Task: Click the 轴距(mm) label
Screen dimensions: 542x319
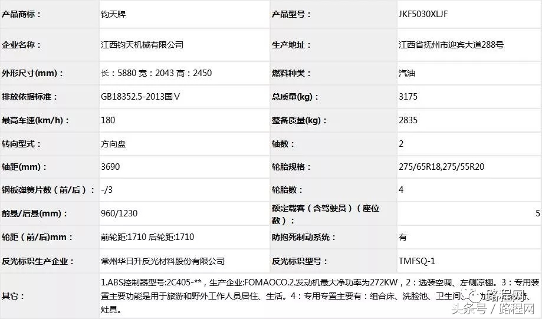Action: point(24,167)
